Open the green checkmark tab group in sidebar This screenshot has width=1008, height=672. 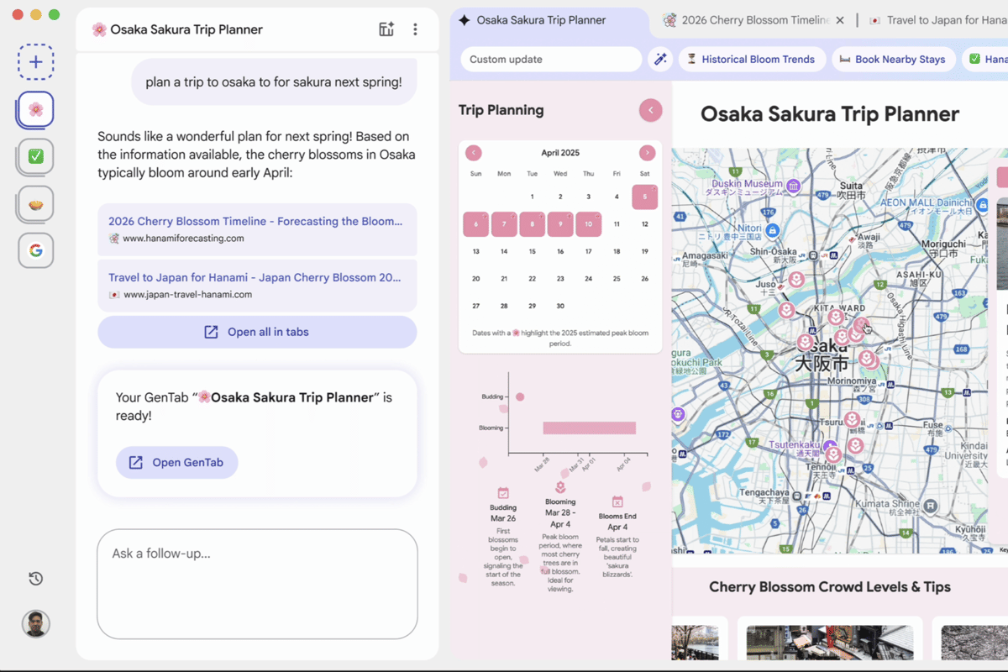click(x=34, y=156)
